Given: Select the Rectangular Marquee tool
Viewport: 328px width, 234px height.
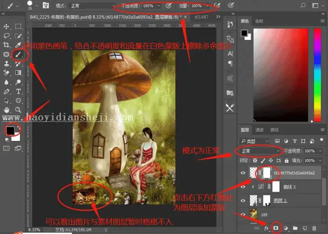Looking at the screenshot, I should (18, 26).
